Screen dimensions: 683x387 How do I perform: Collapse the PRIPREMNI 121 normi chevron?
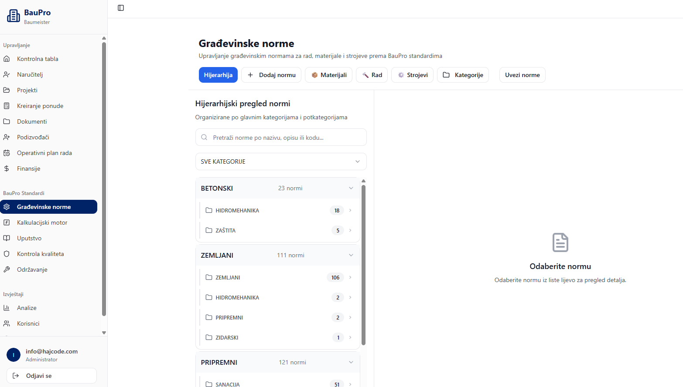coord(351,362)
